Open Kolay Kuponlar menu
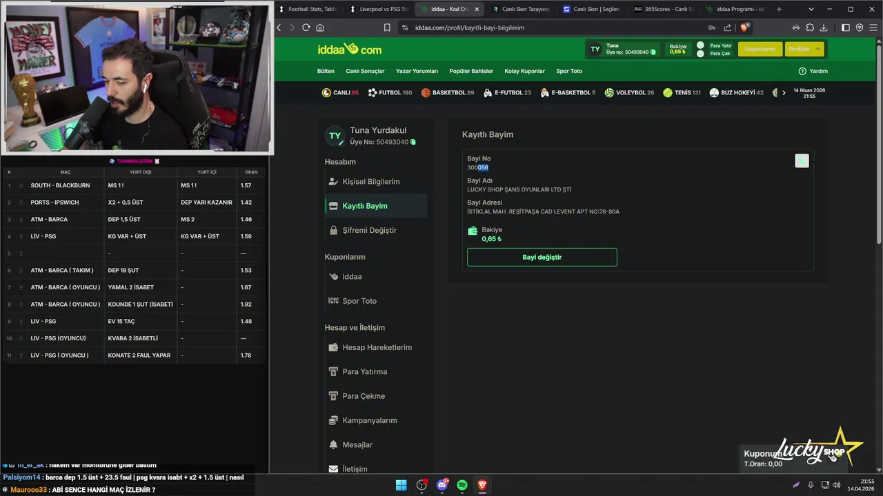Image resolution: width=883 pixels, height=496 pixels. [524, 71]
